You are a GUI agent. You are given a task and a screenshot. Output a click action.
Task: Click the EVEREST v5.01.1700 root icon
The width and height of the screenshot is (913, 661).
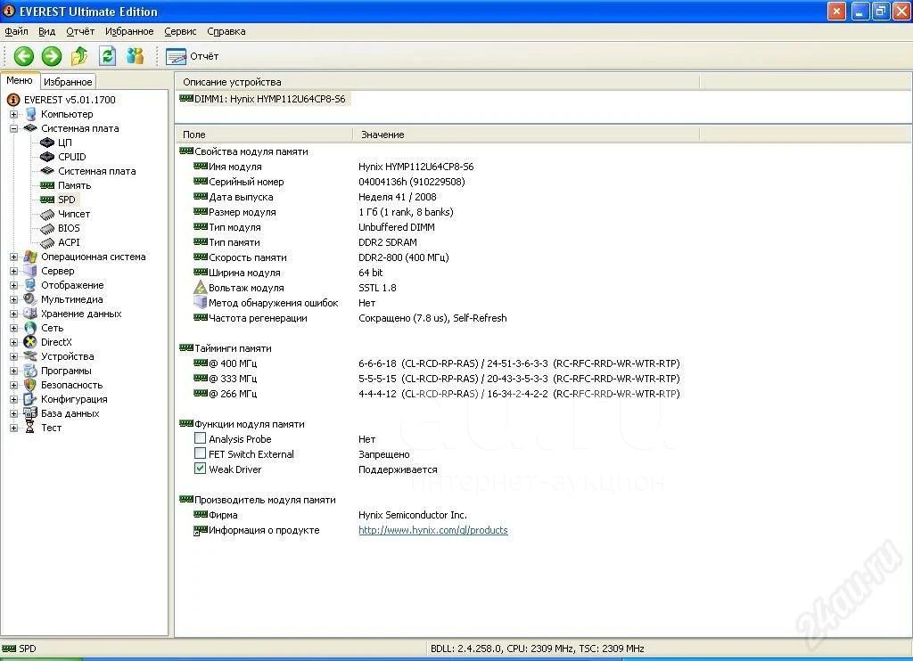[x=13, y=100]
